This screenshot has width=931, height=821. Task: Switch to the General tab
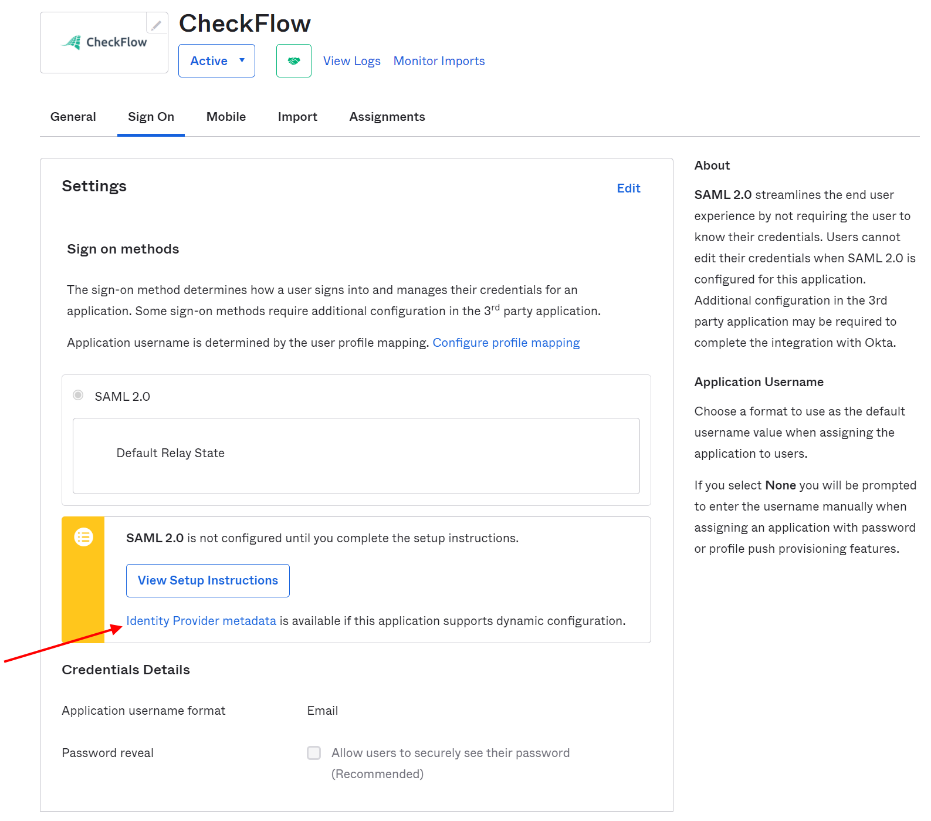click(73, 117)
